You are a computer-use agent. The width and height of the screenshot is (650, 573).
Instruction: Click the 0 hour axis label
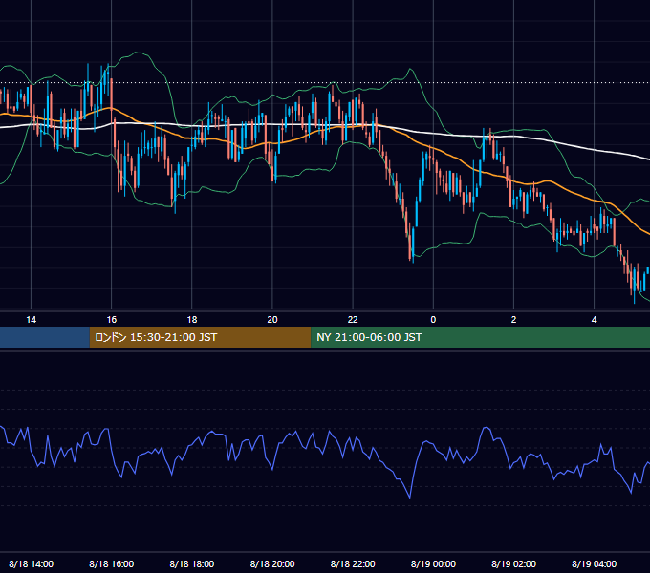point(433,320)
